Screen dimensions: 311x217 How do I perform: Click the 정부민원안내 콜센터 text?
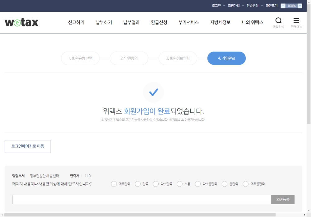coord(44,176)
